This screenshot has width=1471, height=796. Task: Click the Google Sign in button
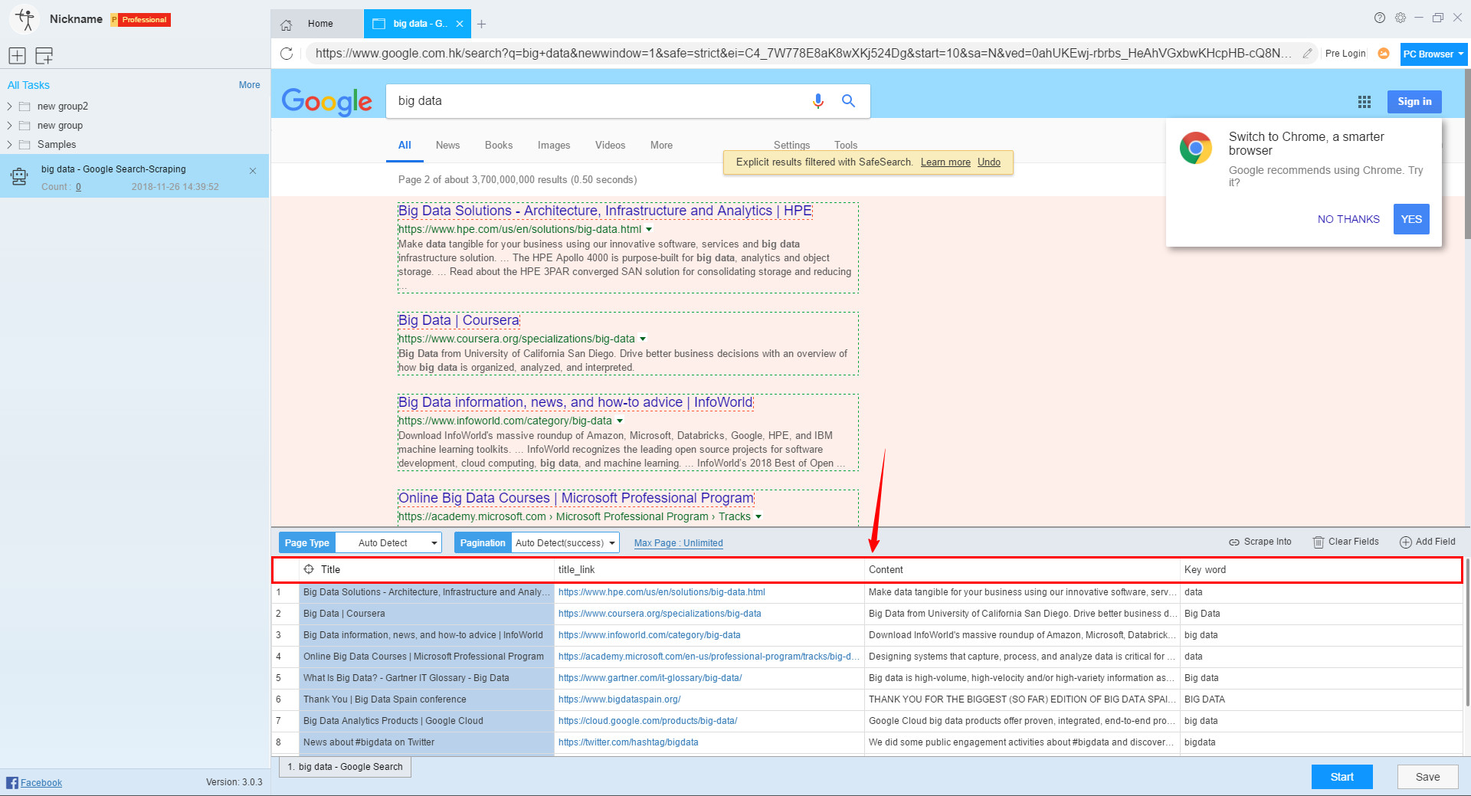click(1414, 102)
